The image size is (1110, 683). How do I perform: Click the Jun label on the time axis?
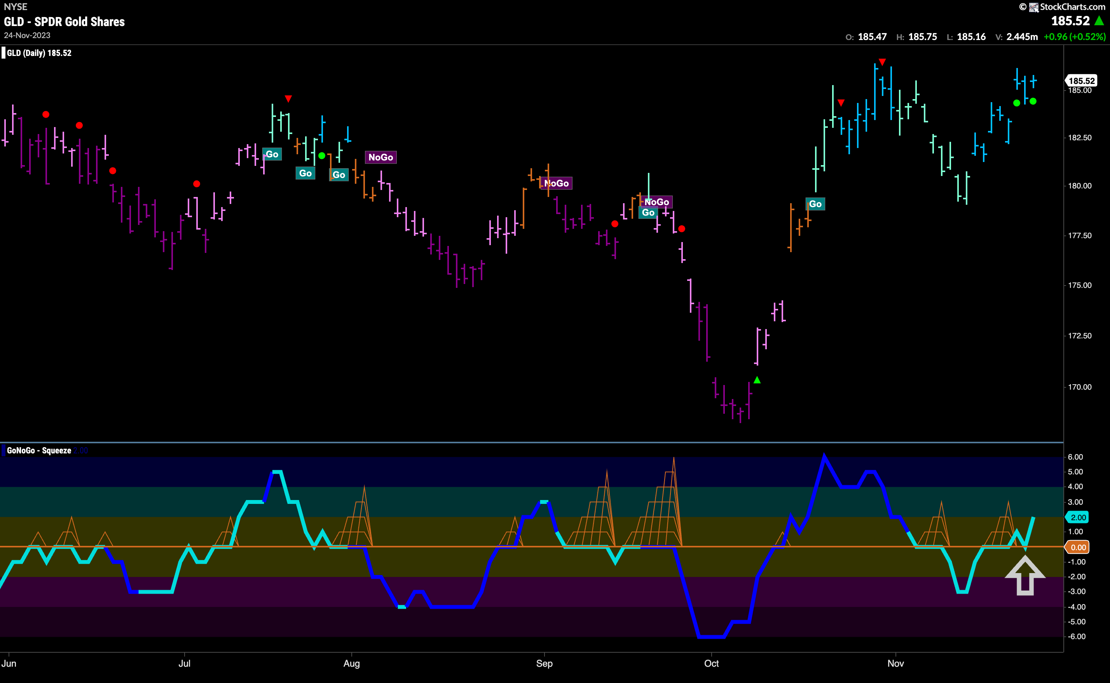9,663
